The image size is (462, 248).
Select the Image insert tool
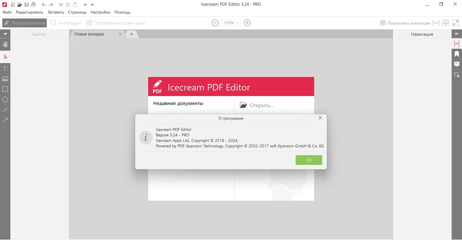pos(5,79)
